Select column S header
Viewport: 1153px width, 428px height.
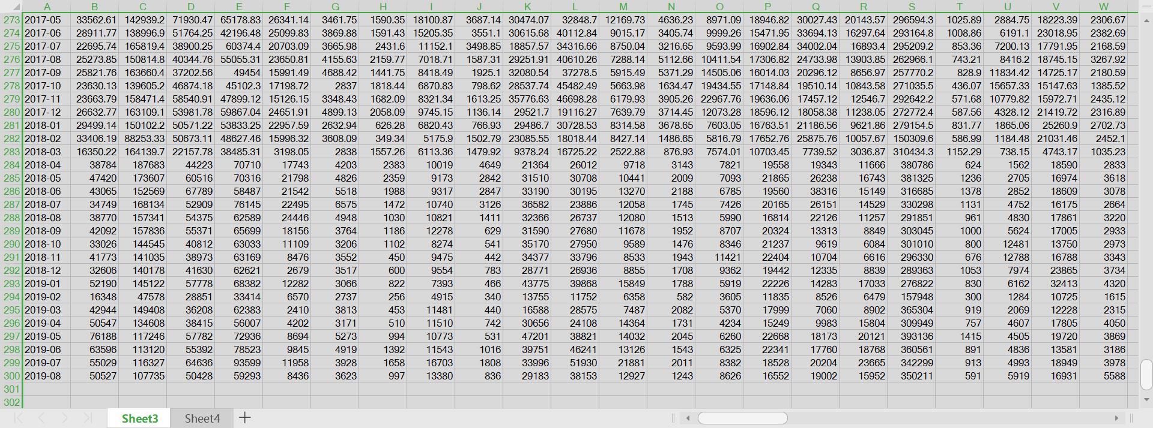click(x=912, y=7)
